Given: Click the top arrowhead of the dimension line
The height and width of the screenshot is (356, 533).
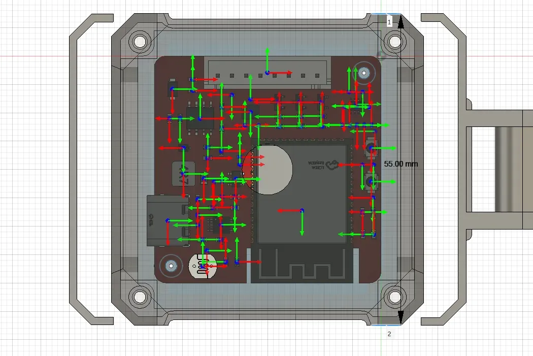Looking at the screenshot, I should tap(401, 21).
